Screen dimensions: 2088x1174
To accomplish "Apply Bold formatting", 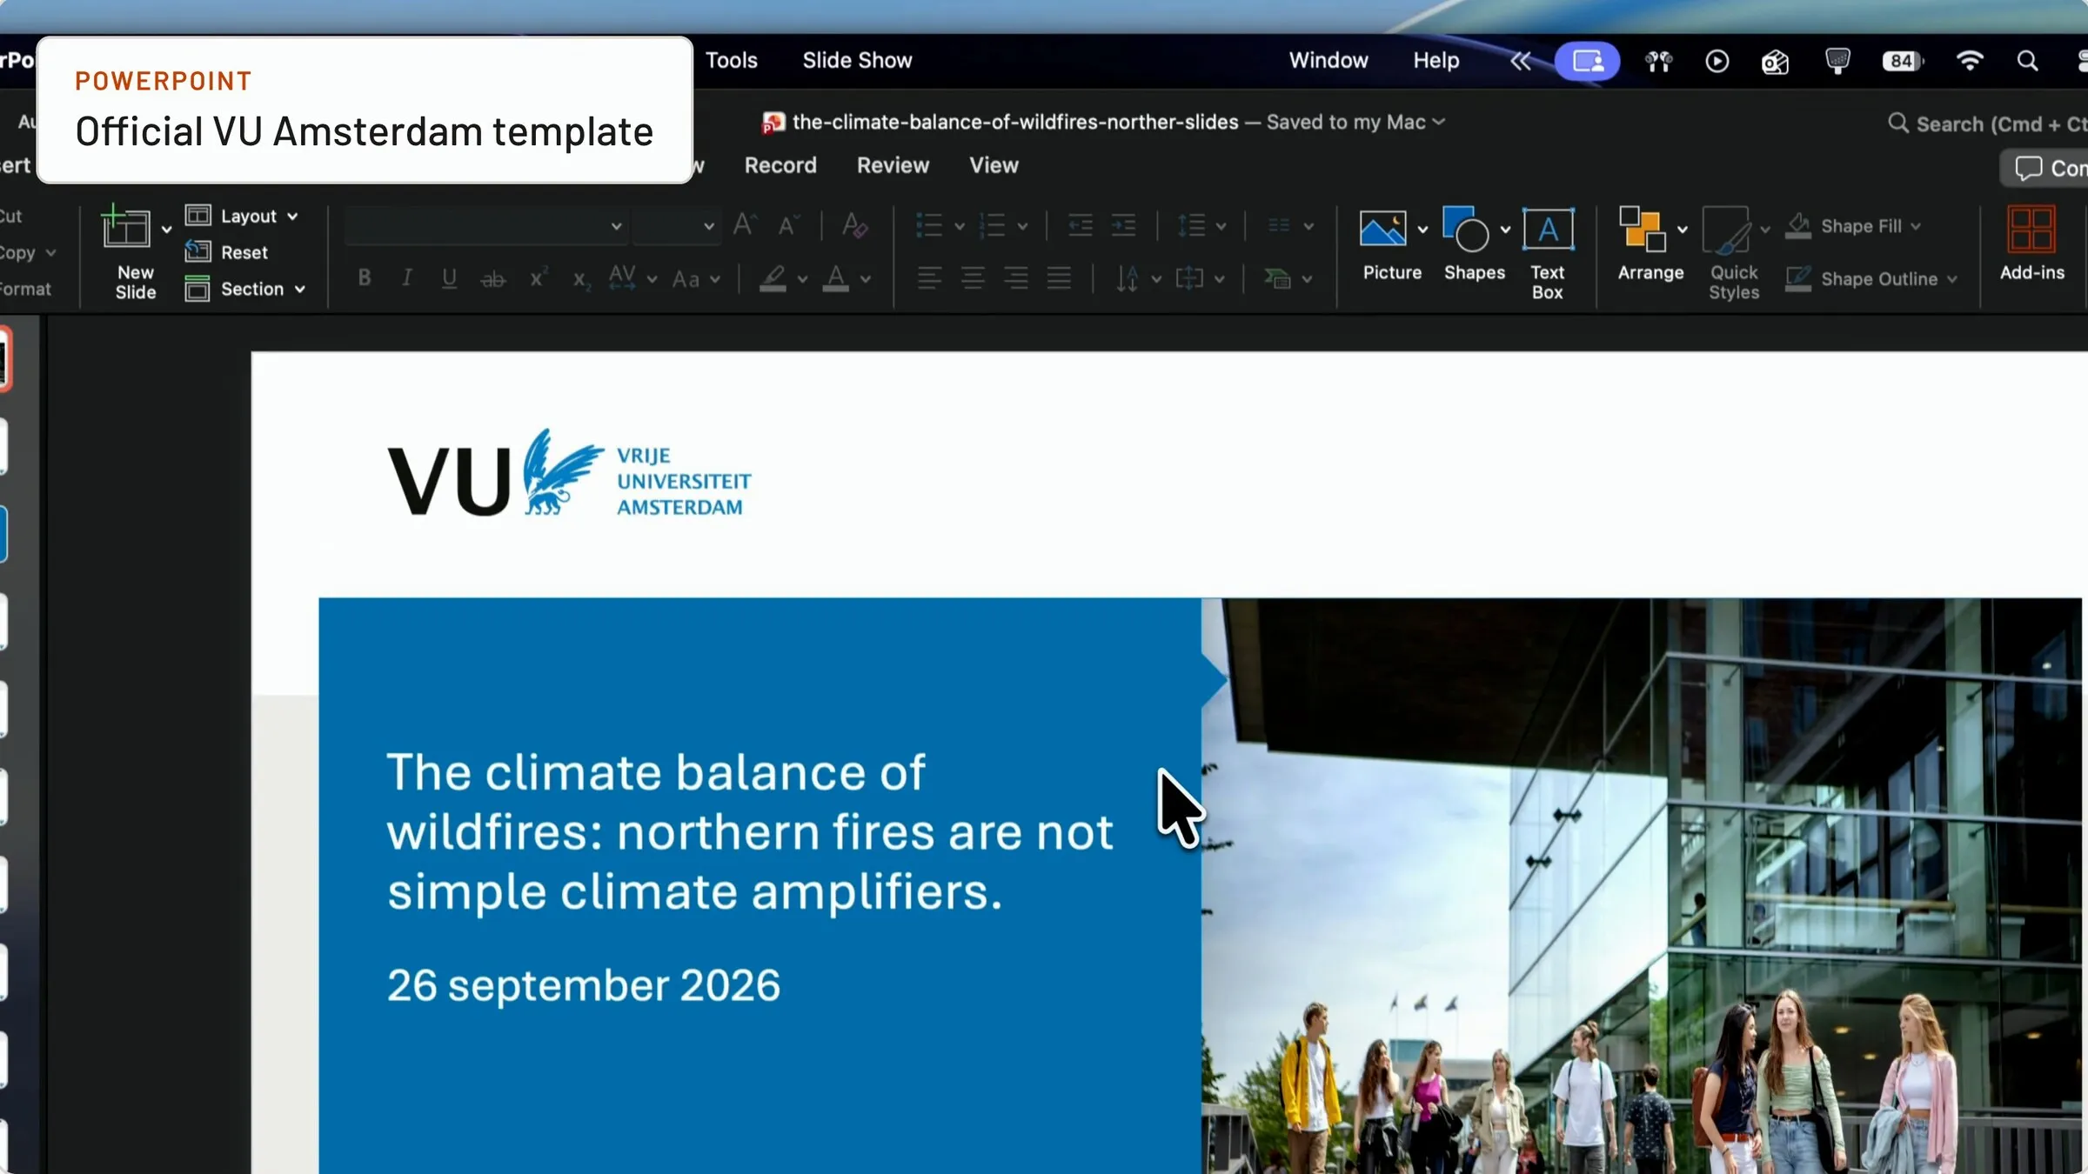I will click(365, 278).
